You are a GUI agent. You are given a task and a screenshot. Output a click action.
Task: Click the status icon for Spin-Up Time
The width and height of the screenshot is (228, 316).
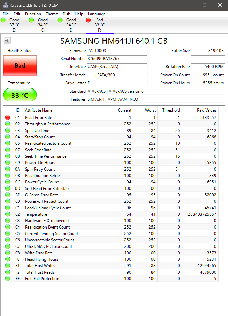click(x=8, y=130)
